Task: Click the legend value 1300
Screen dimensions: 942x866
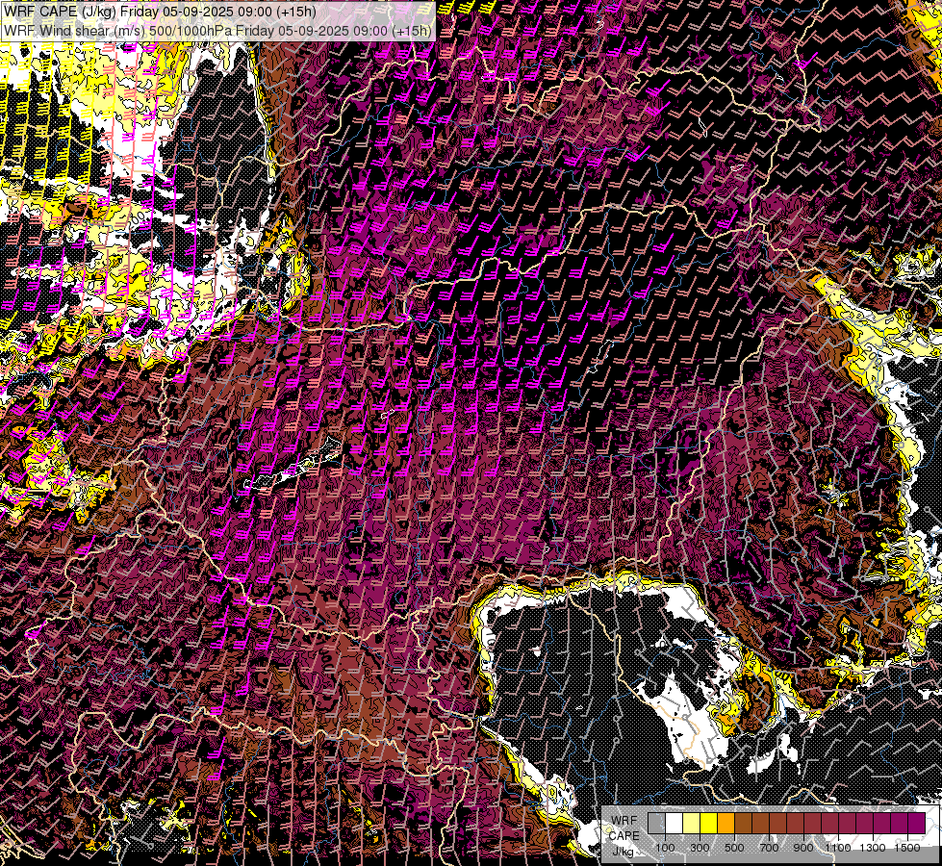Action: 873,848
